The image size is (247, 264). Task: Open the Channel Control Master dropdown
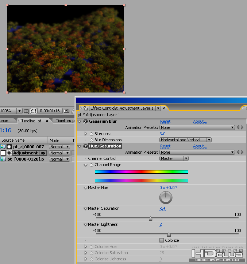coord(174,159)
